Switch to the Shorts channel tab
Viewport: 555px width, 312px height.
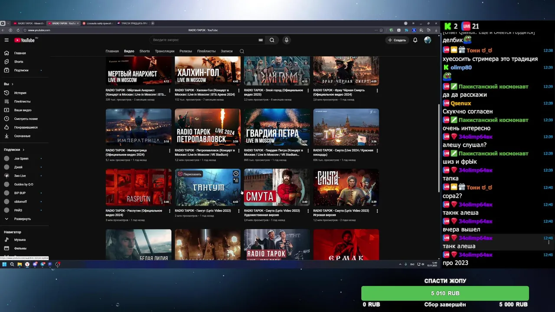(144, 51)
